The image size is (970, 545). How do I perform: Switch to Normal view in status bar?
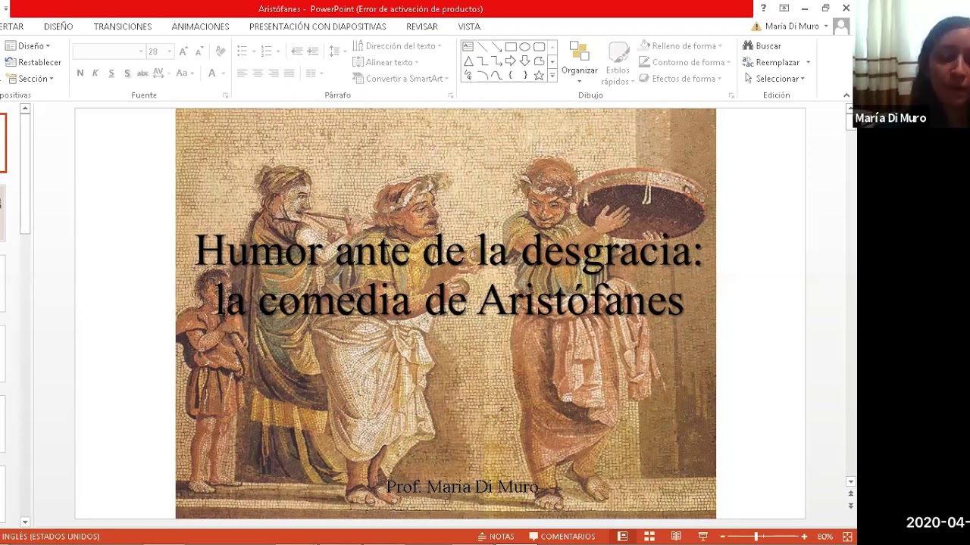tap(622, 537)
